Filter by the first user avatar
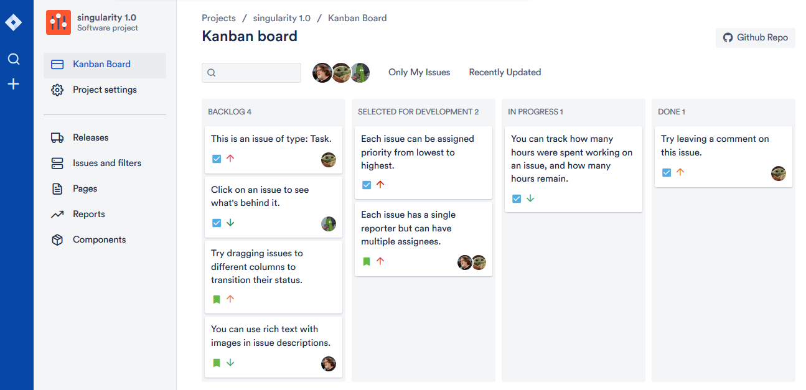 point(322,73)
